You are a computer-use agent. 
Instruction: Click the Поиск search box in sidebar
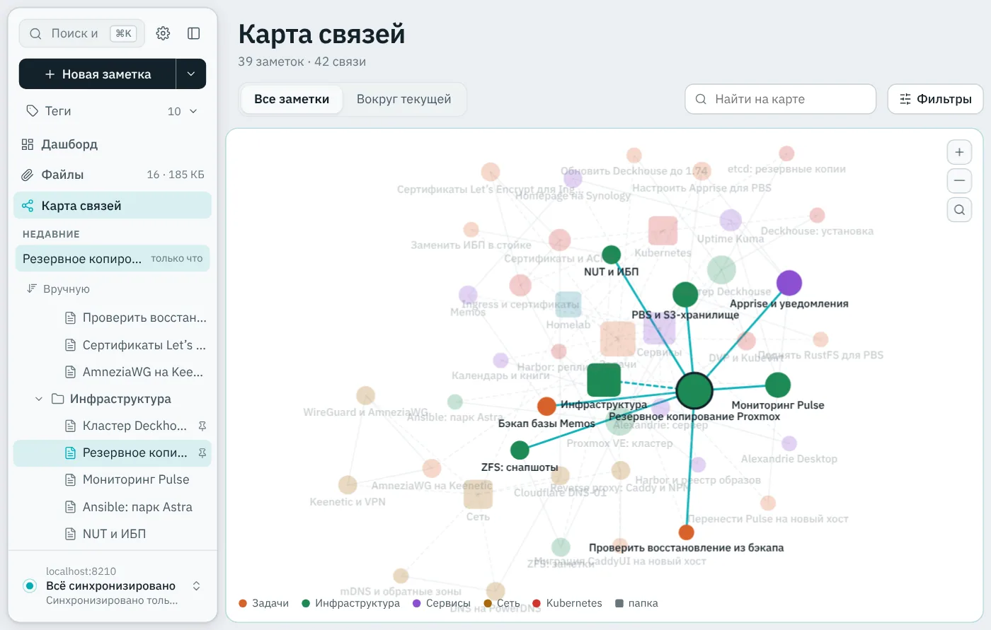coord(82,33)
